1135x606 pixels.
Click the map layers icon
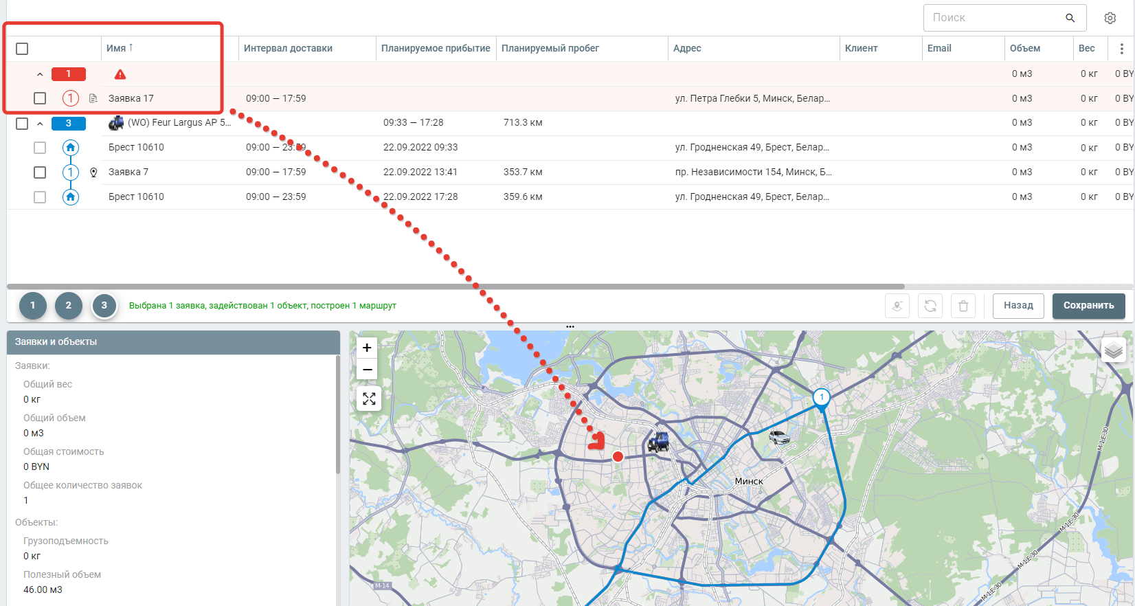pyautogui.click(x=1113, y=351)
